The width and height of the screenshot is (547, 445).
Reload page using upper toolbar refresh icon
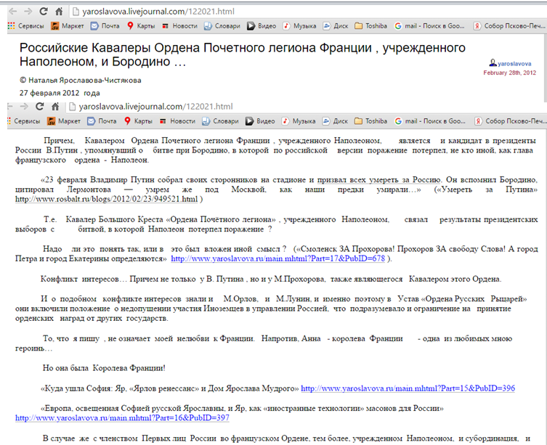[44, 12]
